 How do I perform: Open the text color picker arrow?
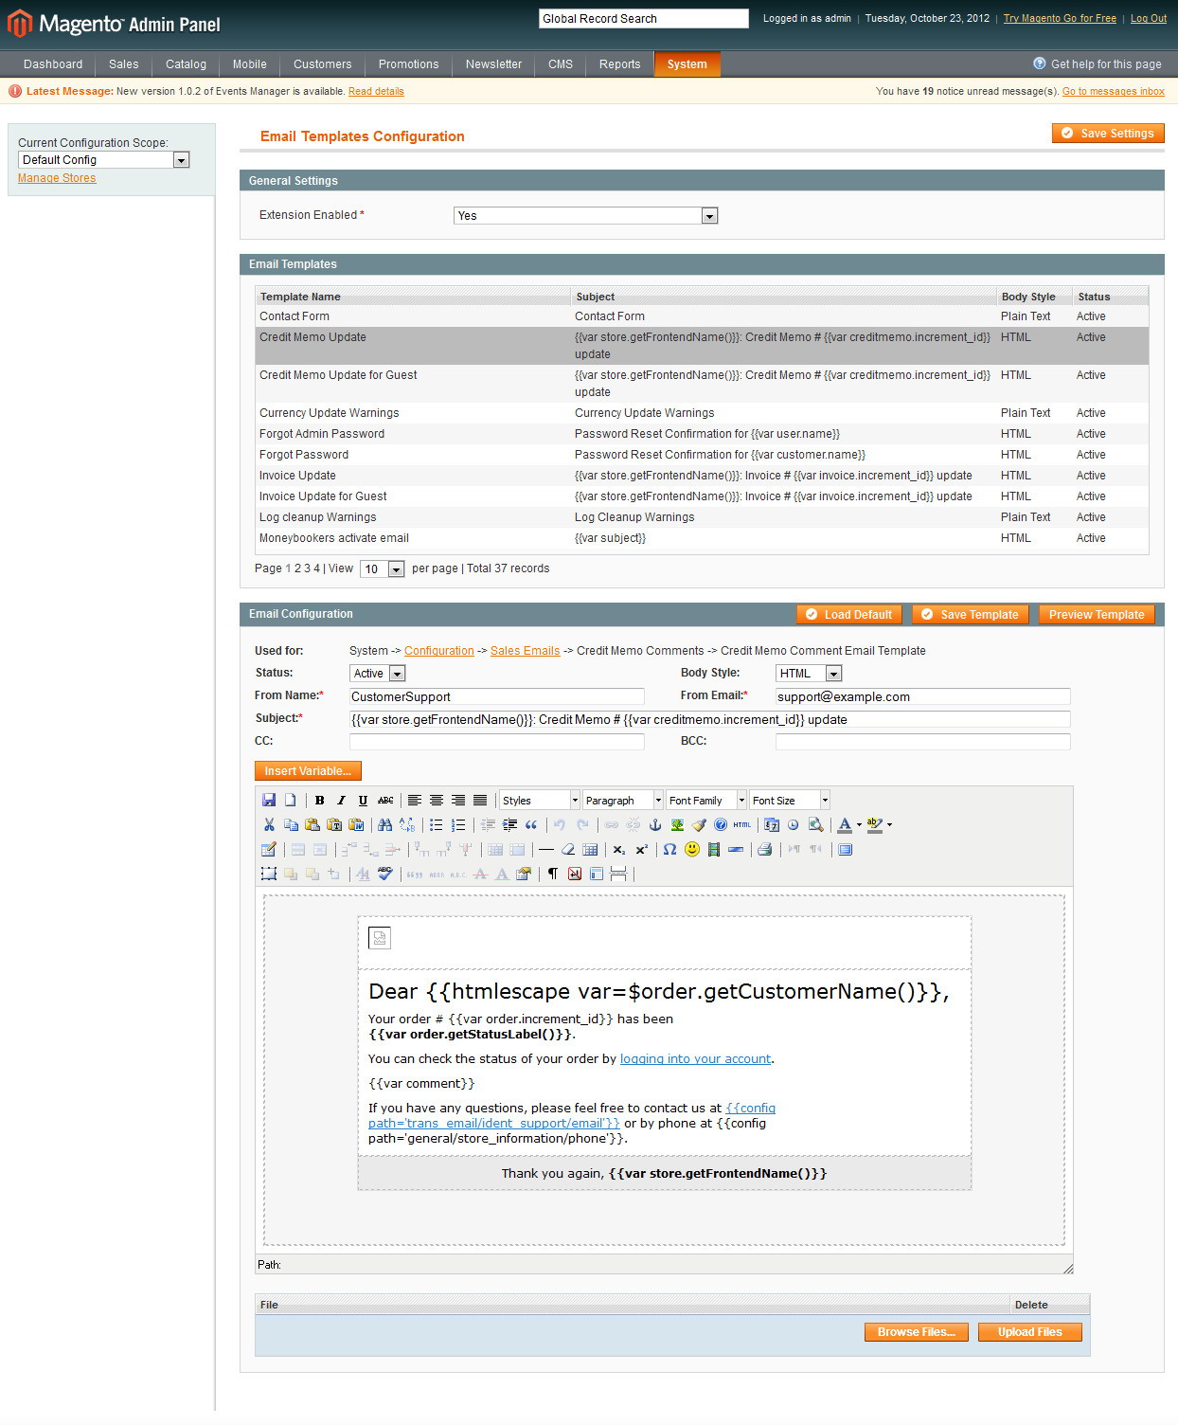[x=858, y=823]
